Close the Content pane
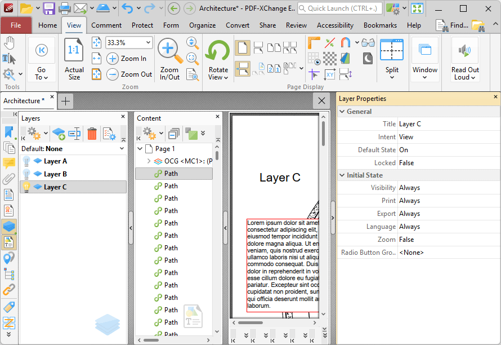The height and width of the screenshot is (345, 501). 217,117
